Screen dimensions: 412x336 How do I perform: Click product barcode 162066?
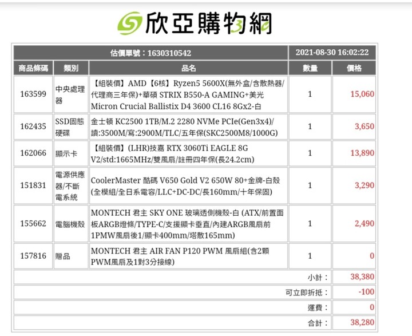click(x=33, y=153)
